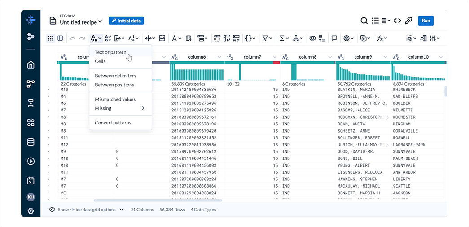Open the Trifacta logo at sidebar top
This screenshot has width=469, height=227.
click(x=31, y=20)
